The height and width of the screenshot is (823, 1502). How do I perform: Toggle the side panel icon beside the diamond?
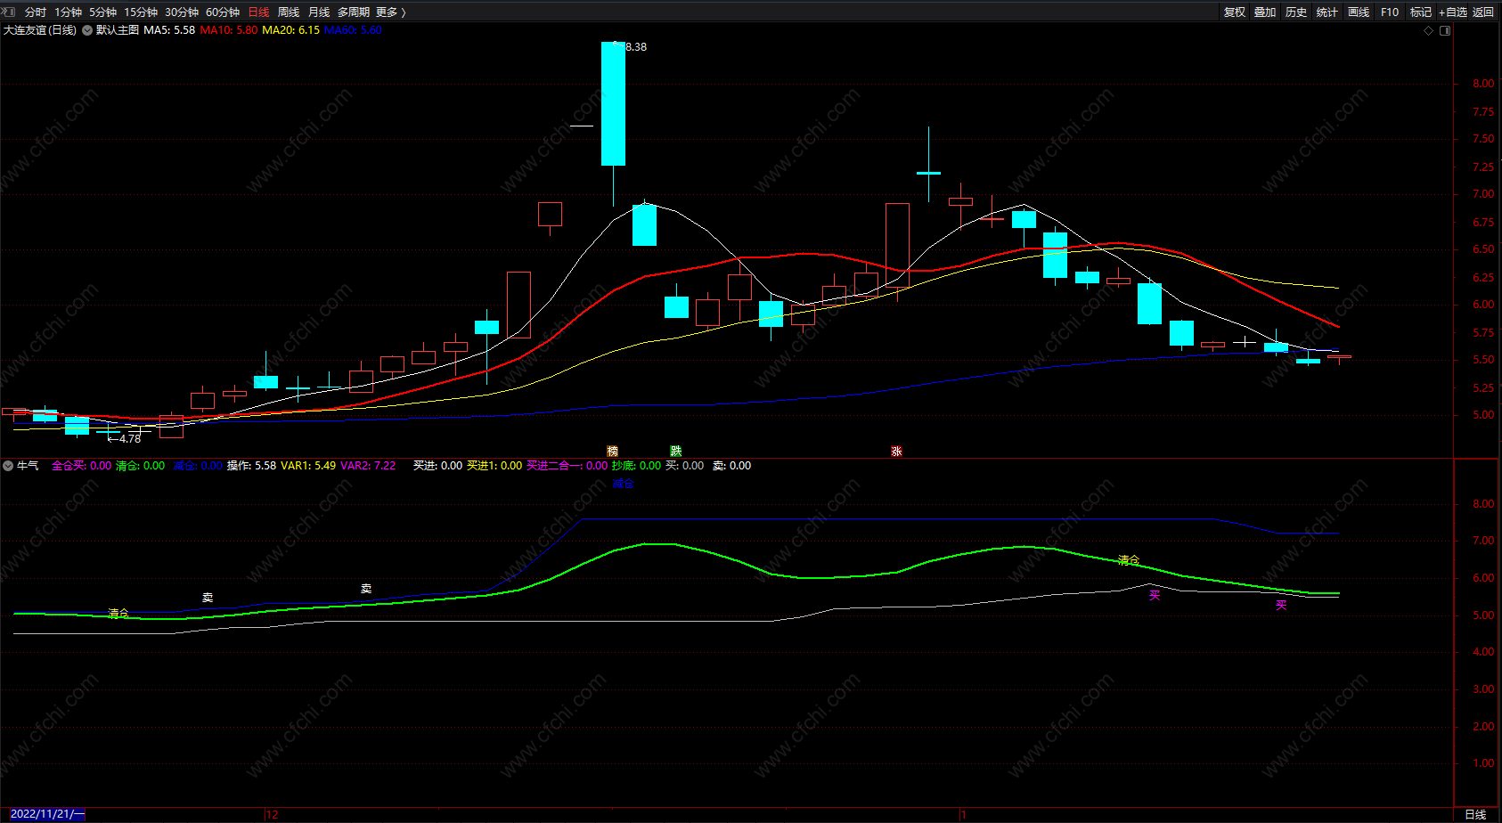coord(1445,30)
